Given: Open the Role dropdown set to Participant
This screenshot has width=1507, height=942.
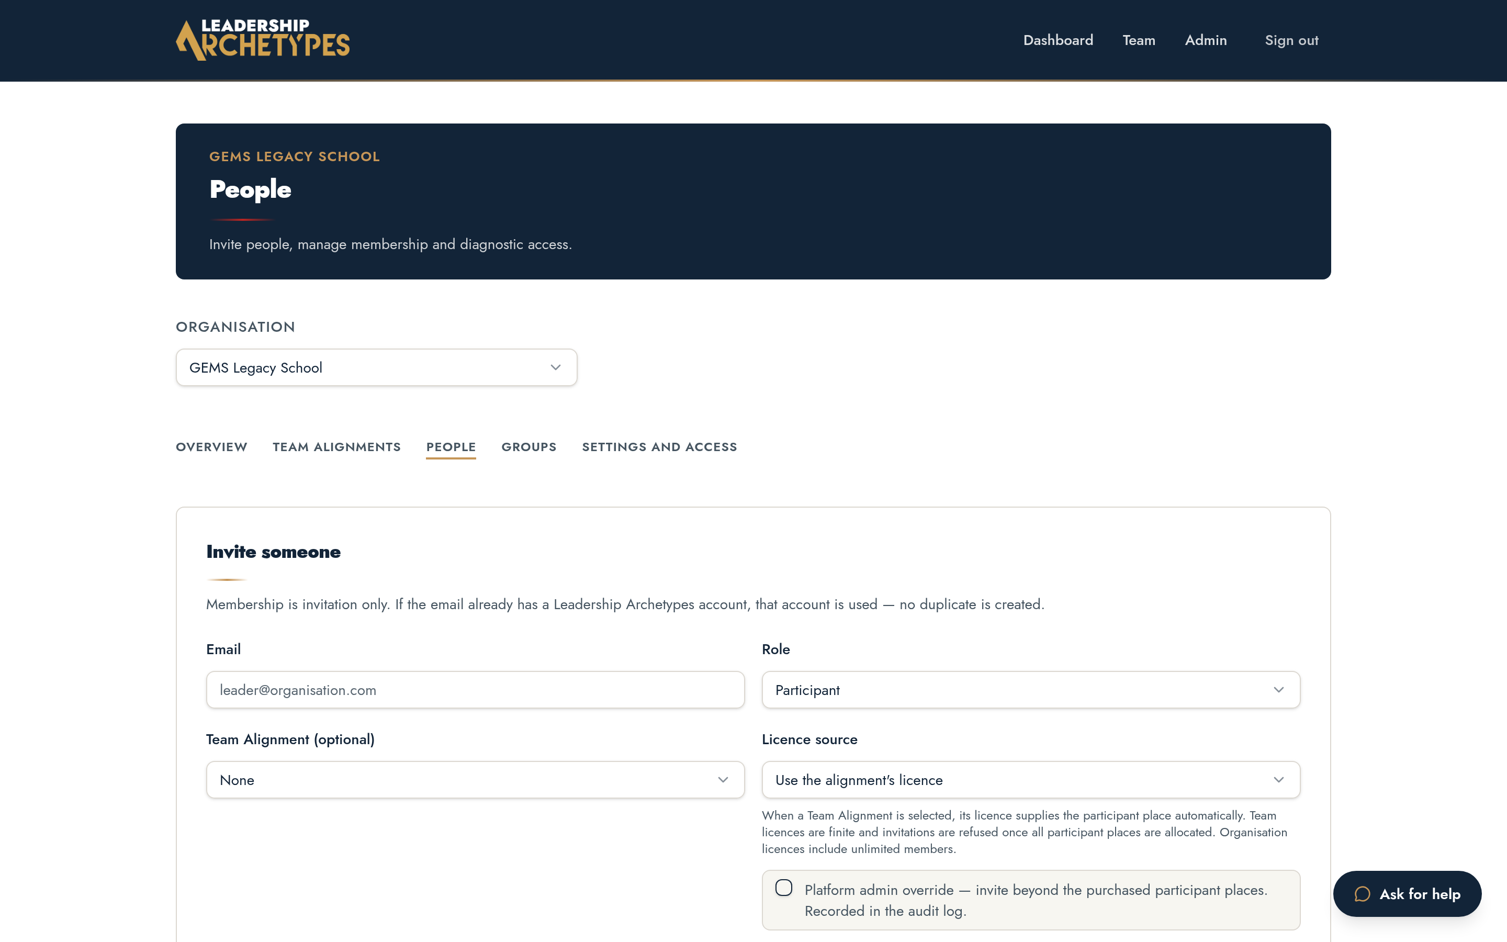Looking at the screenshot, I should [1031, 690].
